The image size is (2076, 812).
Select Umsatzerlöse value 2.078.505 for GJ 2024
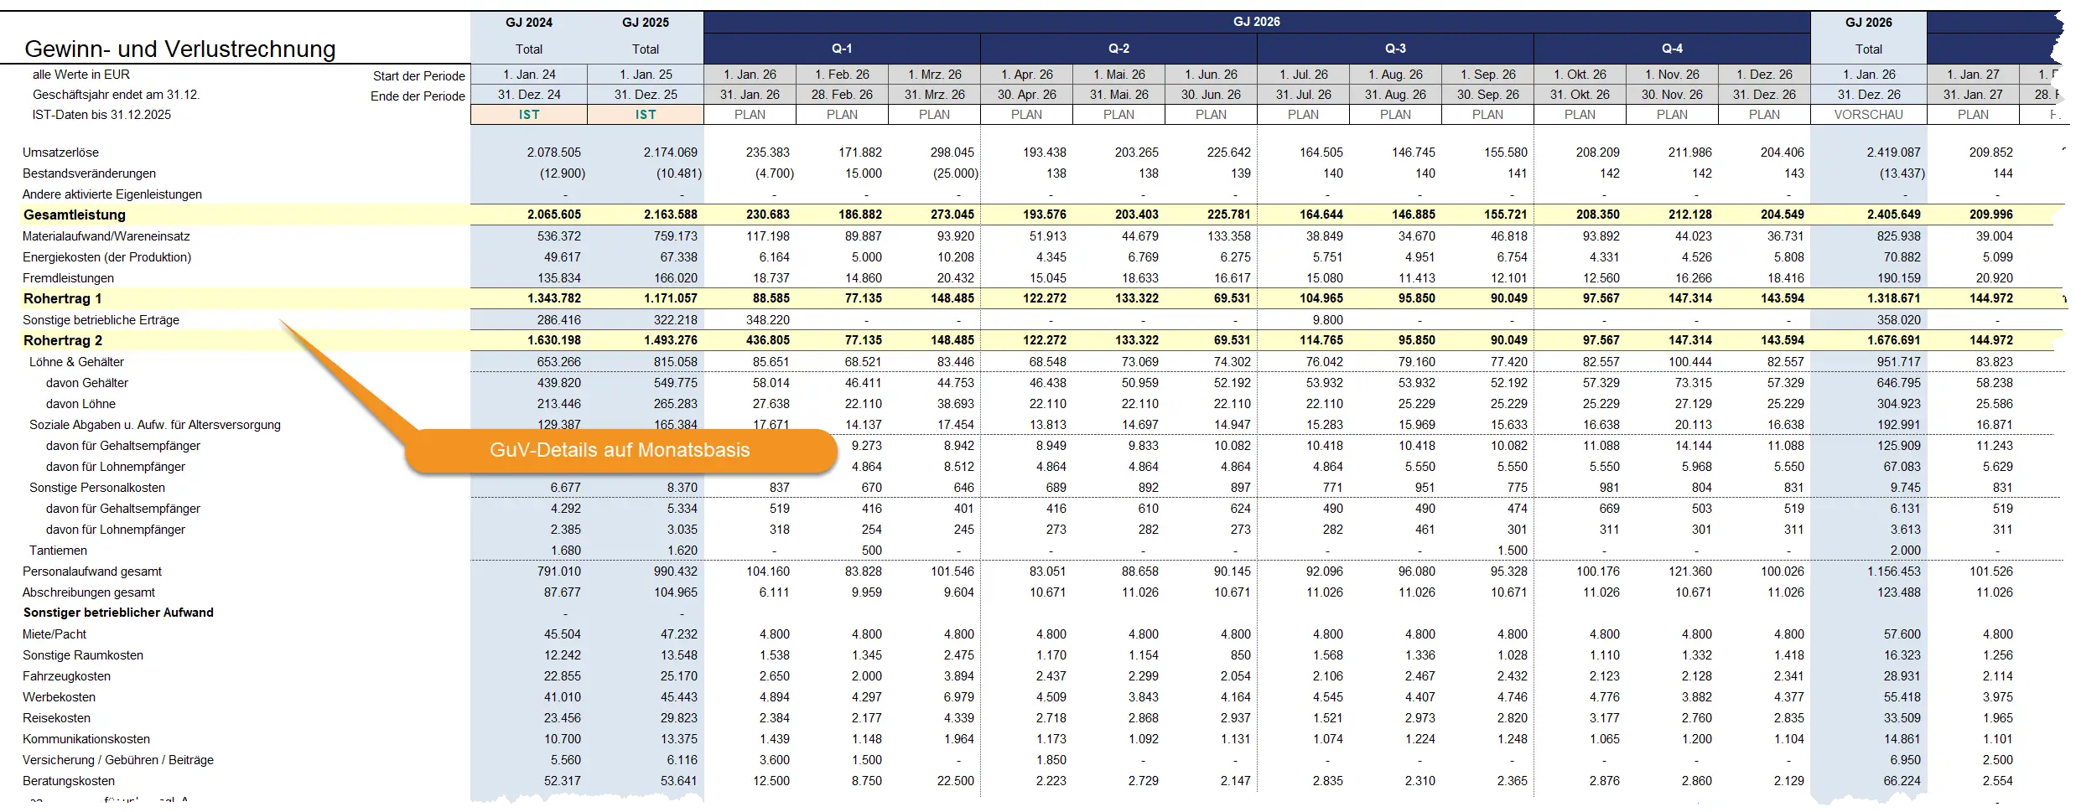click(x=553, y=153)
